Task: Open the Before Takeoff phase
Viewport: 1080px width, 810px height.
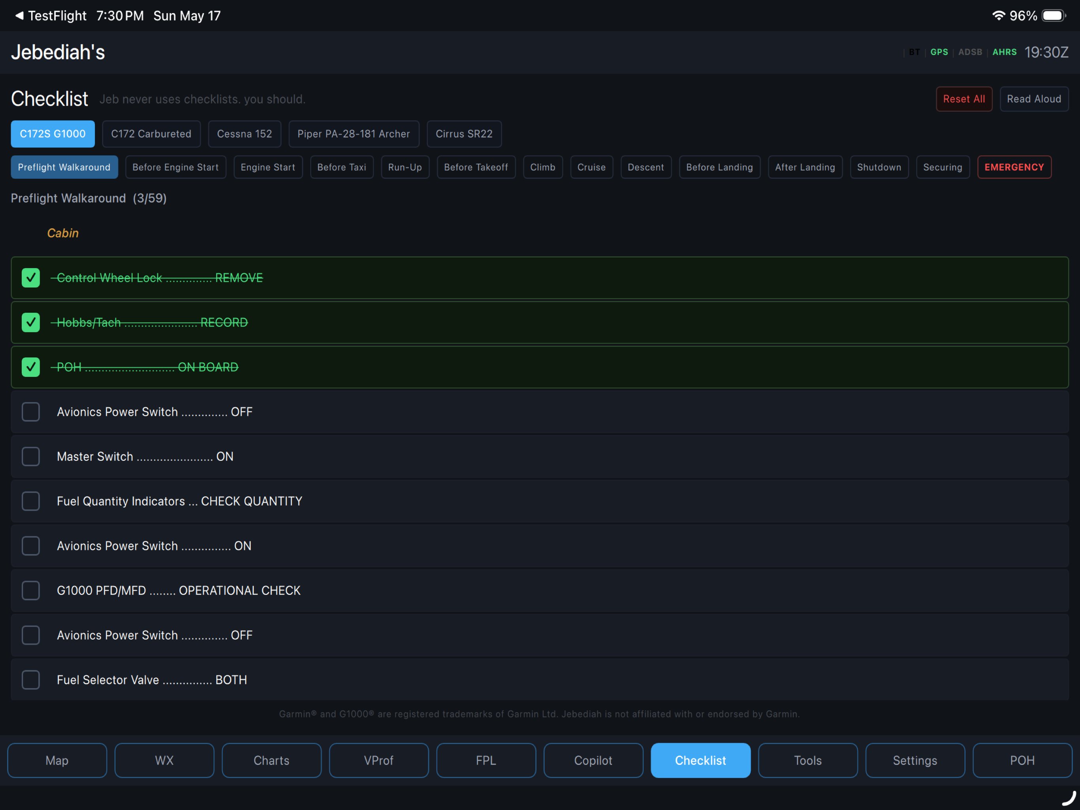Action: coord(476,167)
